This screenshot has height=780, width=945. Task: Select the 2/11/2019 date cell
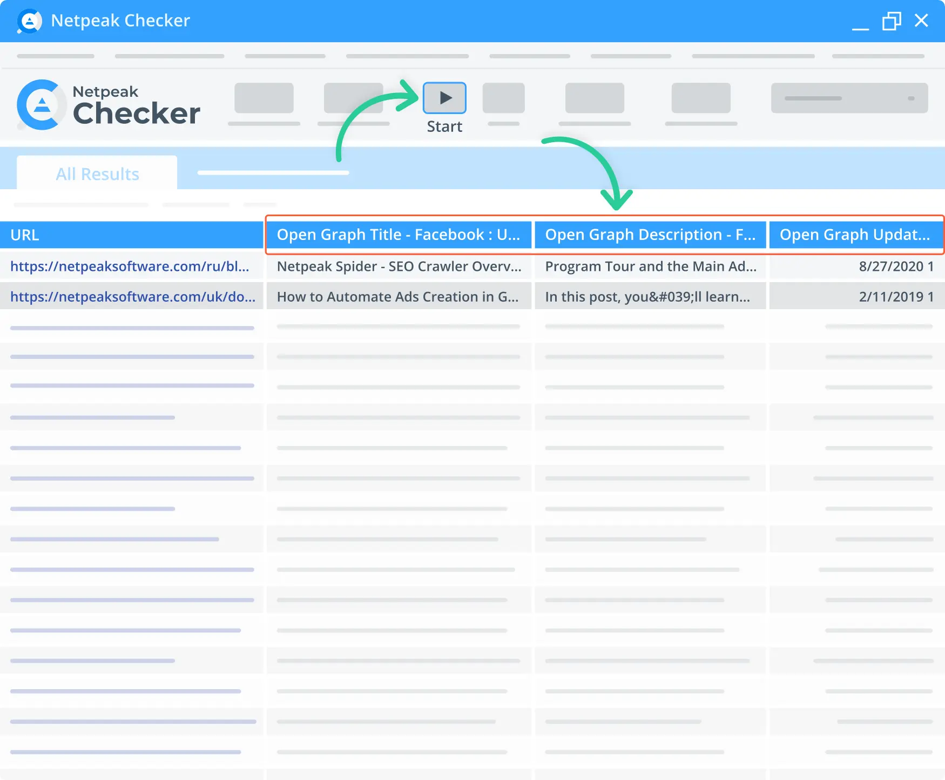857,296
